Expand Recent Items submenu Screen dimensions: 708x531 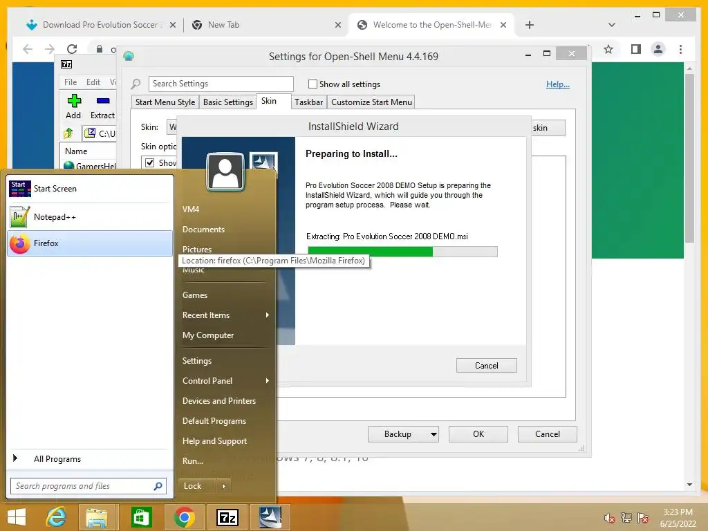click(x=225, y=315)
